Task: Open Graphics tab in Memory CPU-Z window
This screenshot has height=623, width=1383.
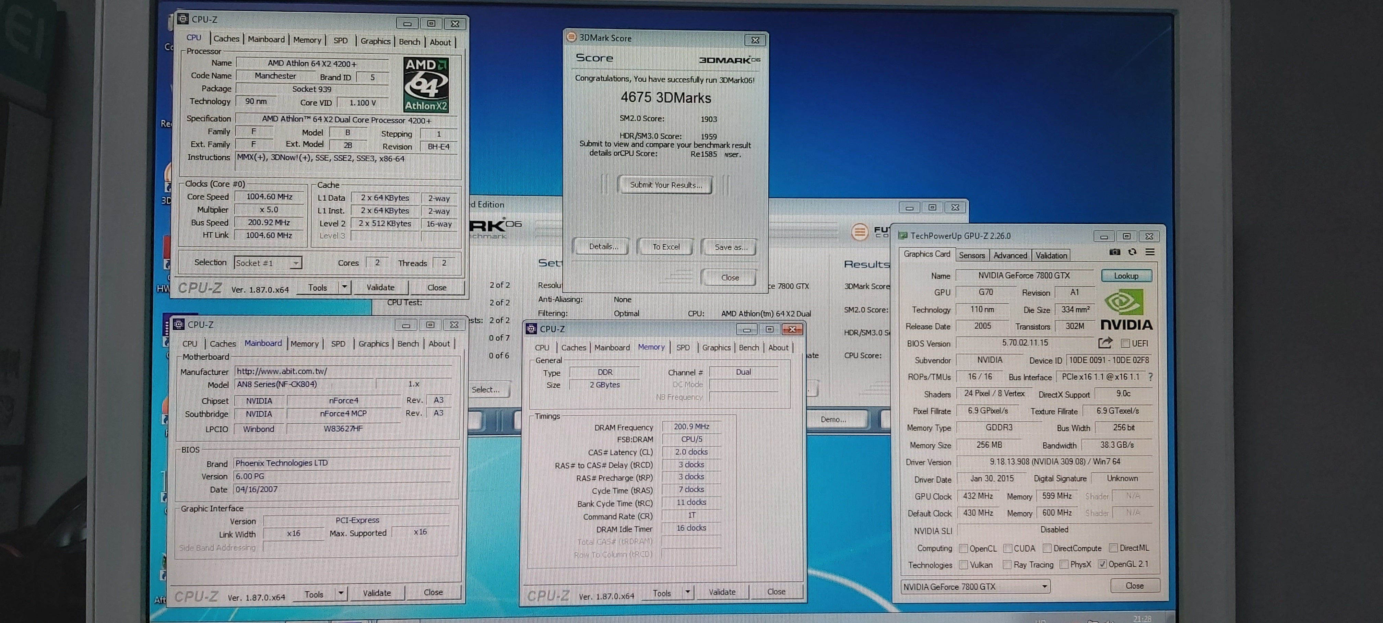Action: tap(716, 348)
